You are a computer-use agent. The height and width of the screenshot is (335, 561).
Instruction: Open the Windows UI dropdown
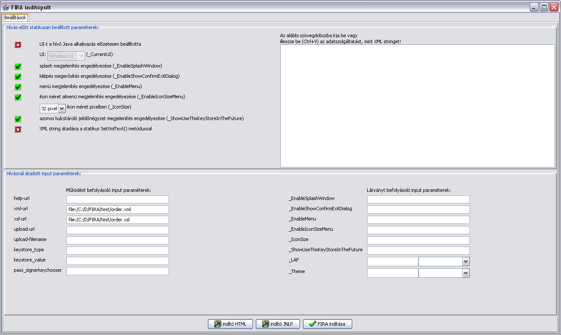pyautogui.click(x=66, y=56)
